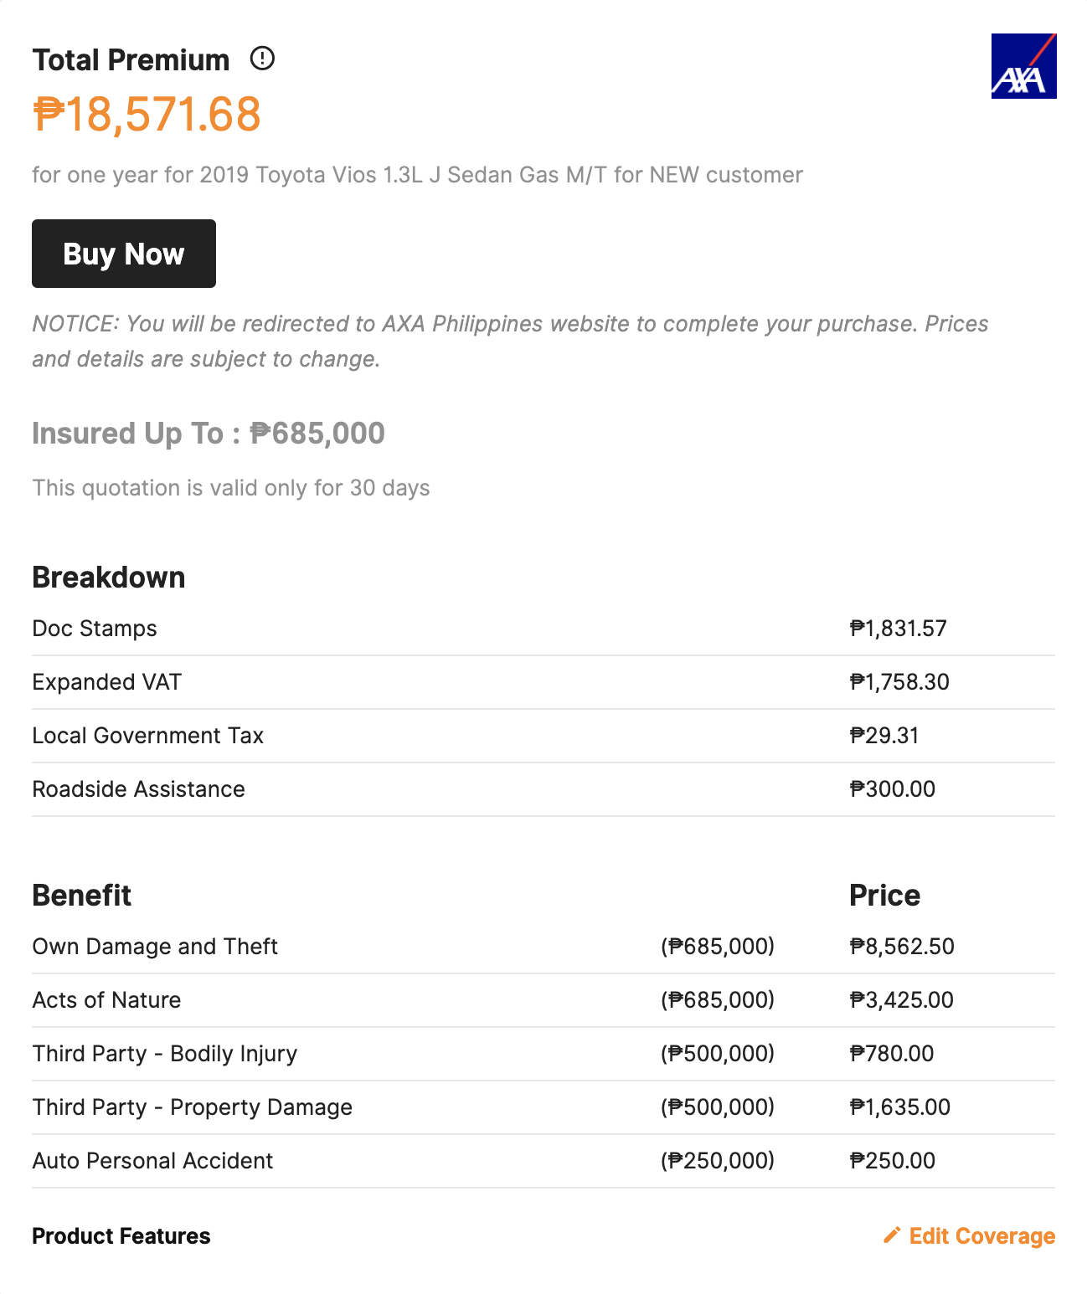This screenshot has width=1087, height=1294.
Task: Click the Price column heading
Action: (x=884, y=896)
